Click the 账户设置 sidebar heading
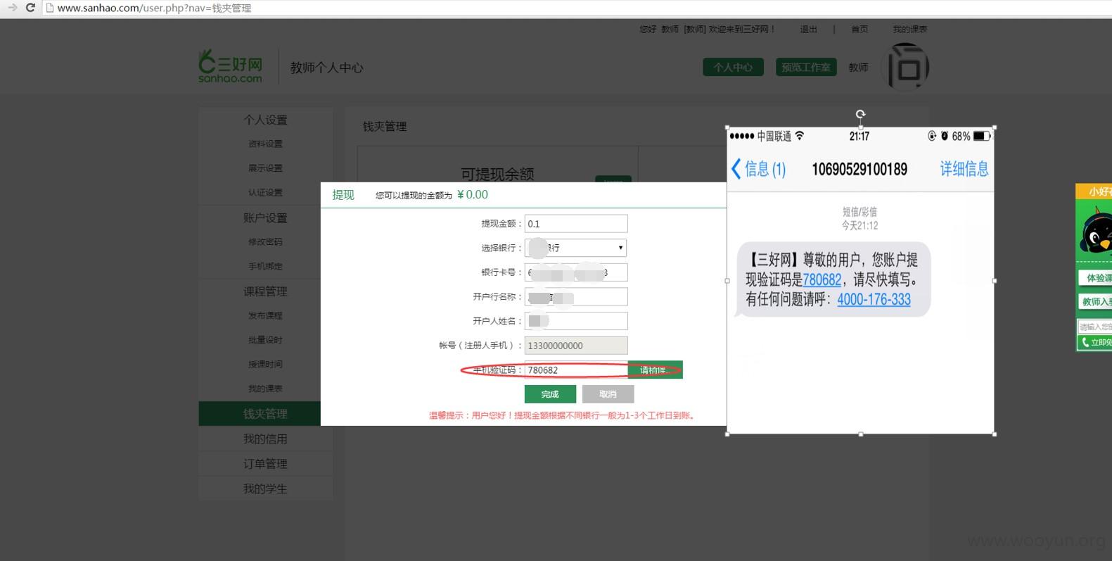 tap(265, 218)
